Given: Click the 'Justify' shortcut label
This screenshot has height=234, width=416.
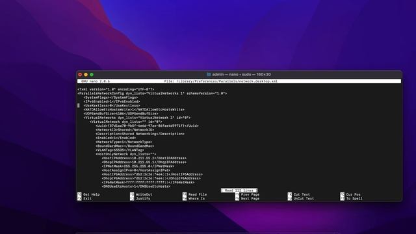Looking at the screenshot, I should point(143,198).
